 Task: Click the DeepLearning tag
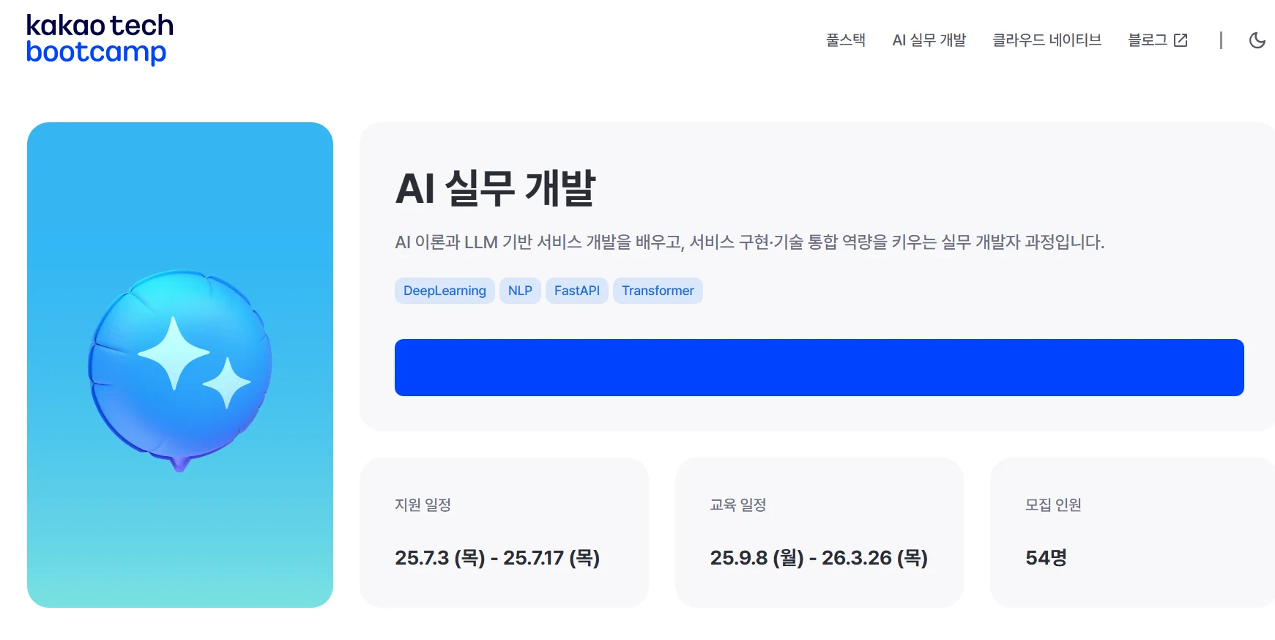tap(445, 291)
